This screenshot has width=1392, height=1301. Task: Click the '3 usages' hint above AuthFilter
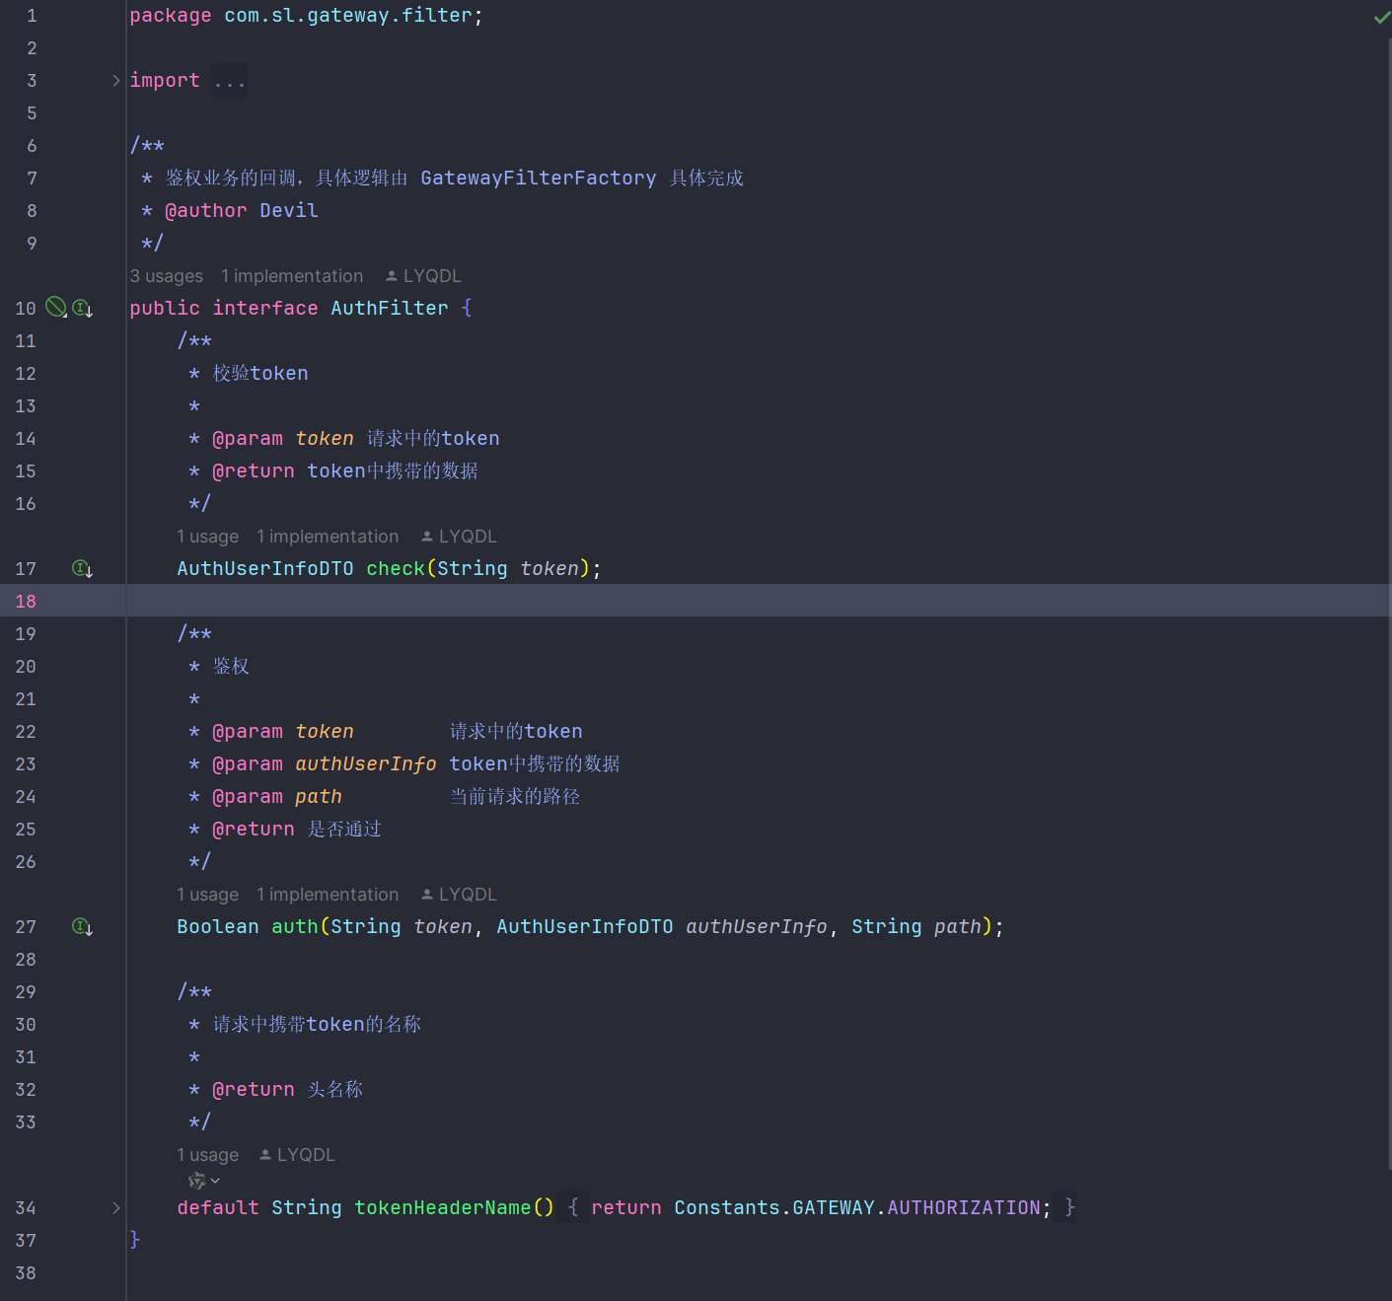(x=167, y=276)
